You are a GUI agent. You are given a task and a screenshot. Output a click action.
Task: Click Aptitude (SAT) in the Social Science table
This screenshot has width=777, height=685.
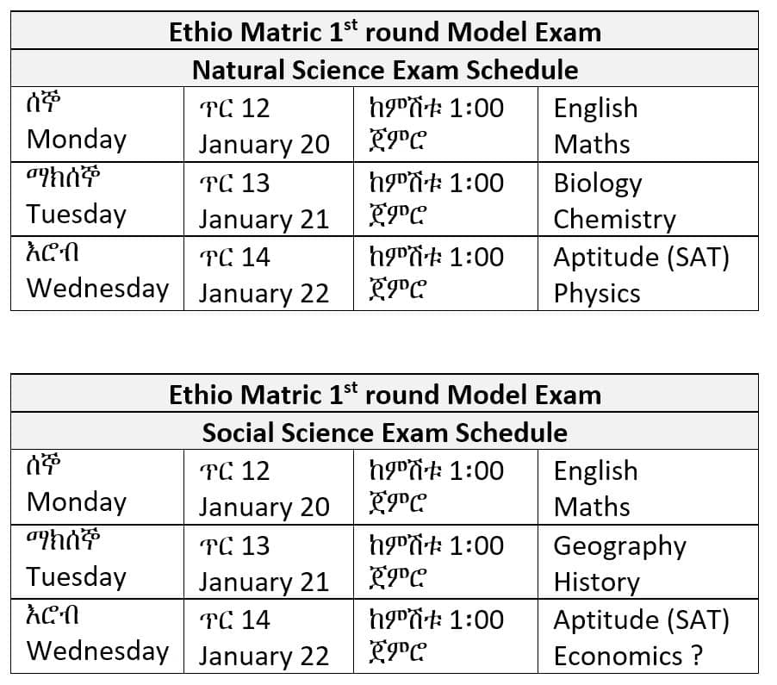click(x=641, y=620)
